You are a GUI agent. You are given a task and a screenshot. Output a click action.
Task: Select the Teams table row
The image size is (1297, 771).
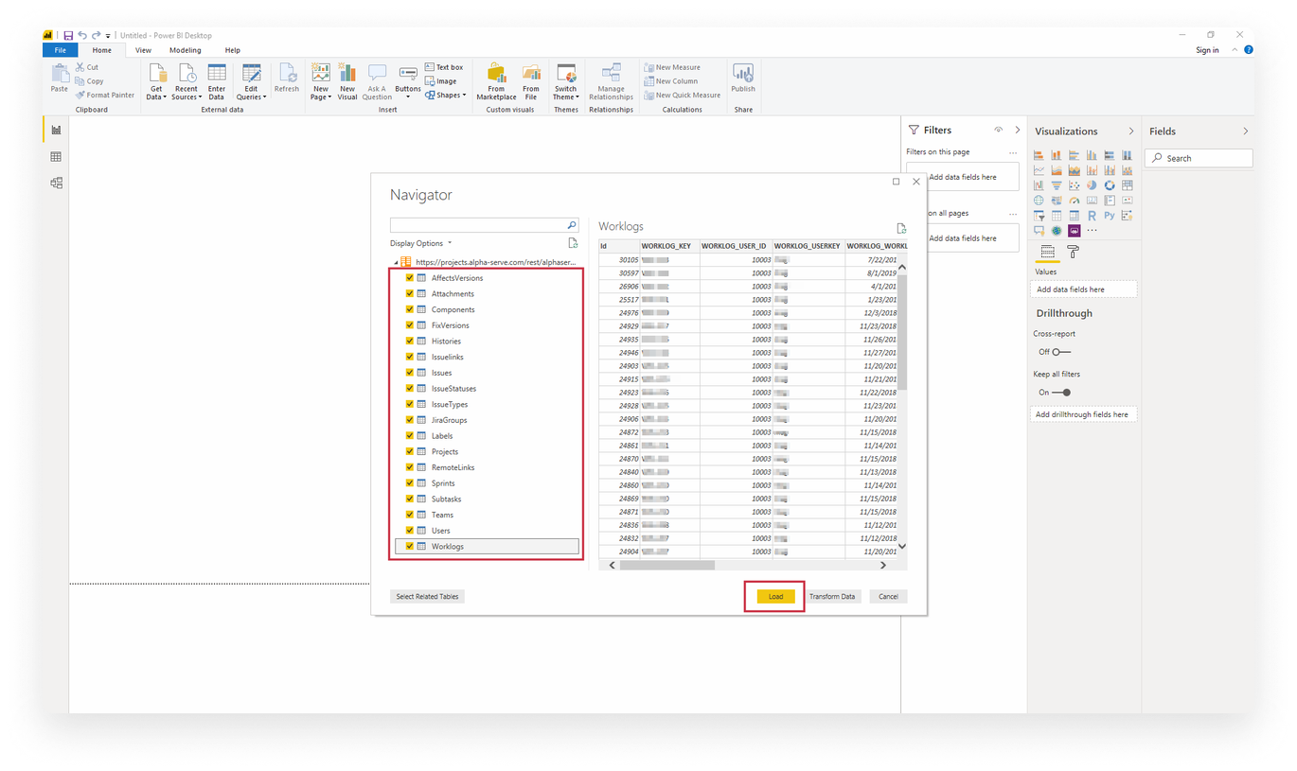click(486, 515)
